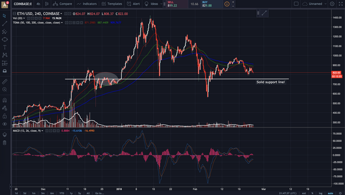Open the Ideas panel

[x=151, y=4]
